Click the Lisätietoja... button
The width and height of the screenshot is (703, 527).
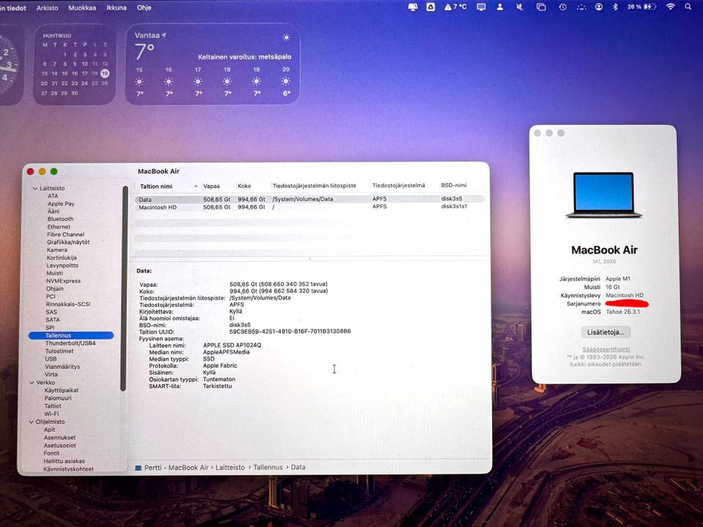(x=606, y=332)
